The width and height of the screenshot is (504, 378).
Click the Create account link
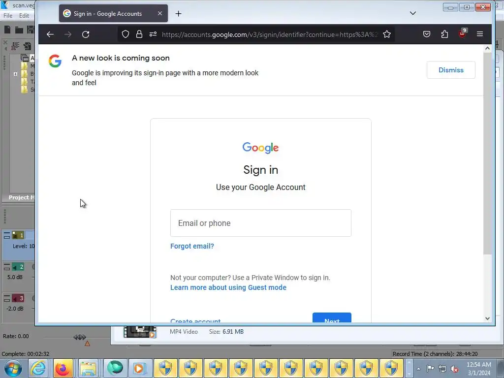click(x=195, y=320)
